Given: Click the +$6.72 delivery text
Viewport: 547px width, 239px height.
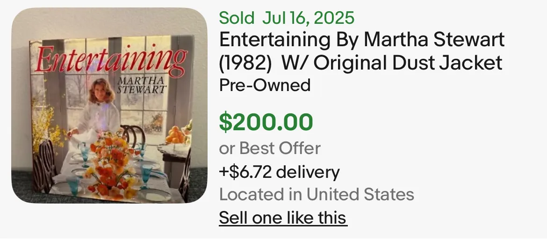Looking at the screenshot, I should tap(279, 172).
